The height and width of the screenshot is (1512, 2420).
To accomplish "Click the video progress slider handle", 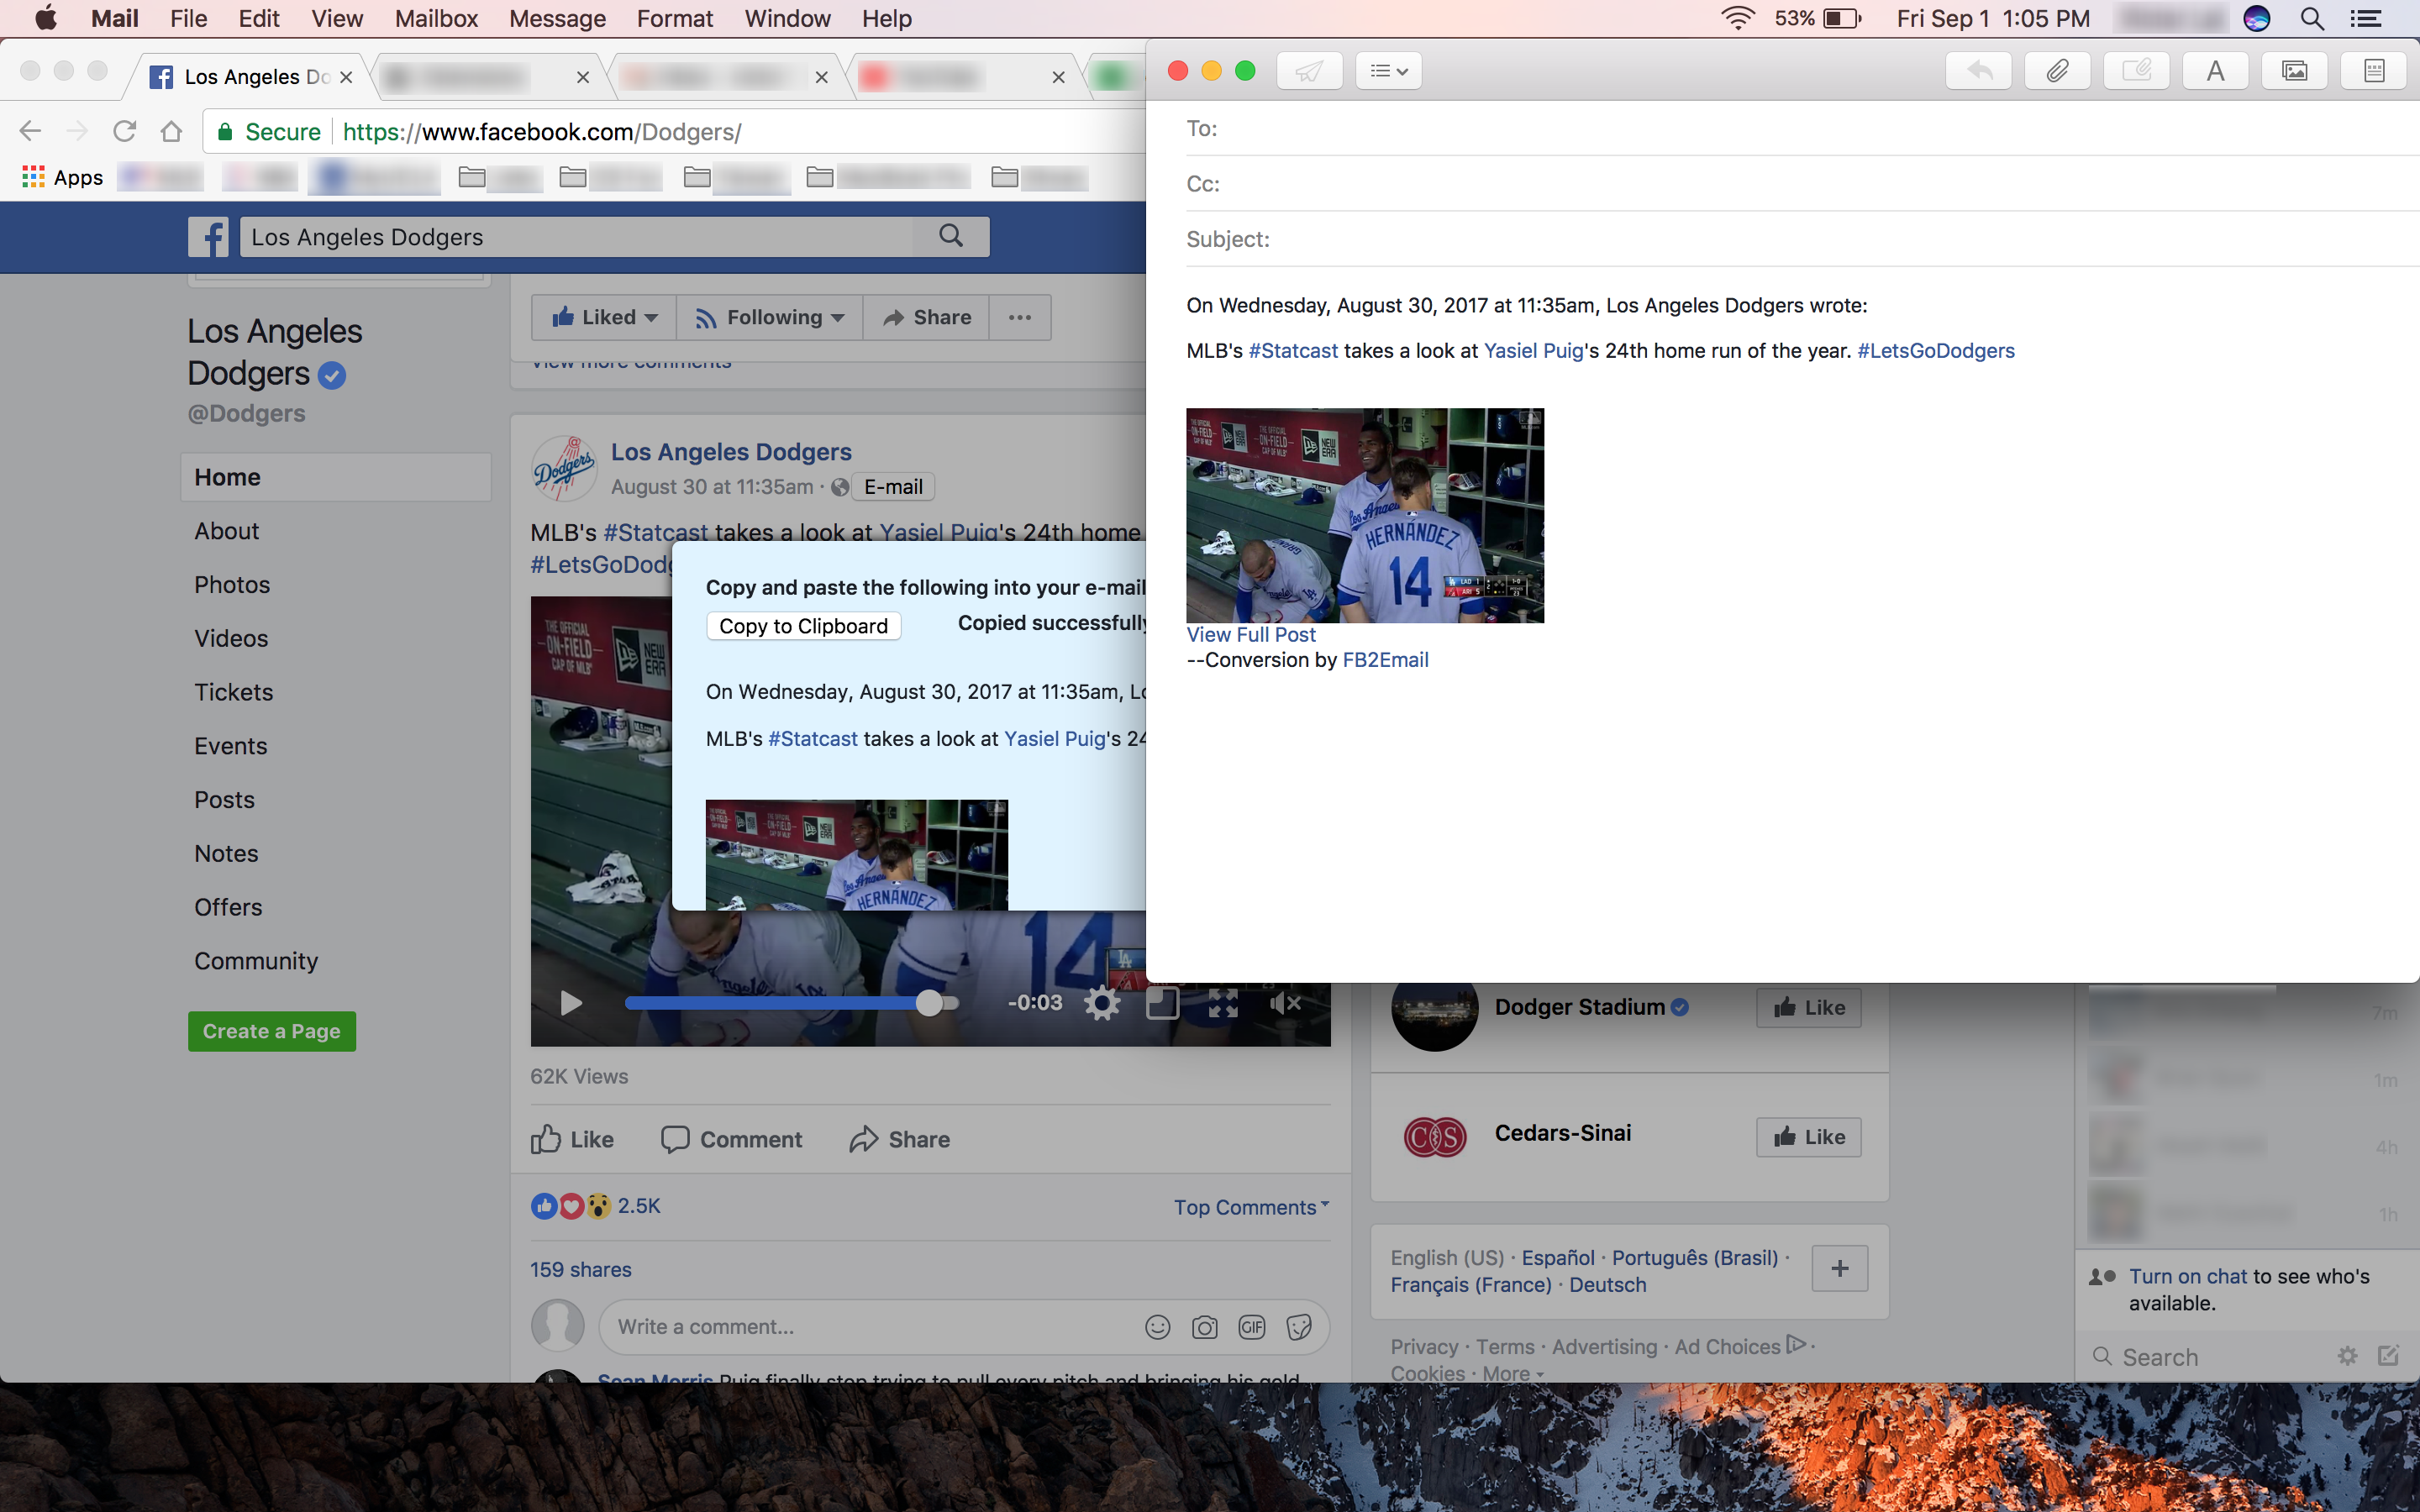I will [x=929, y=1003].
